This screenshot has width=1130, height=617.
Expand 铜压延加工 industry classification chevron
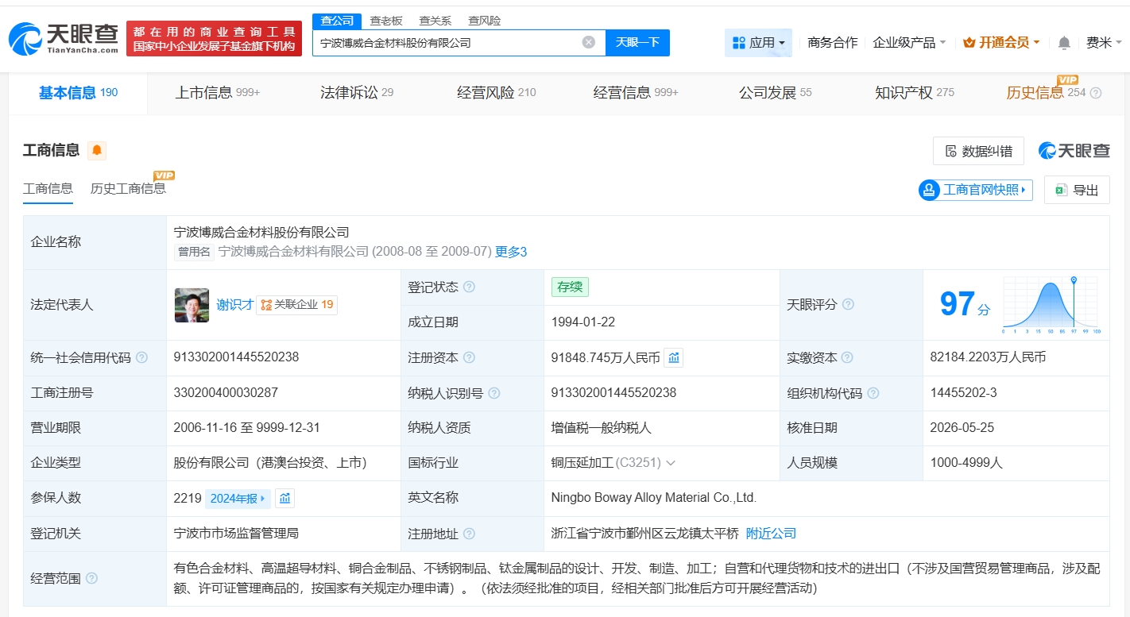pos(671,463)
